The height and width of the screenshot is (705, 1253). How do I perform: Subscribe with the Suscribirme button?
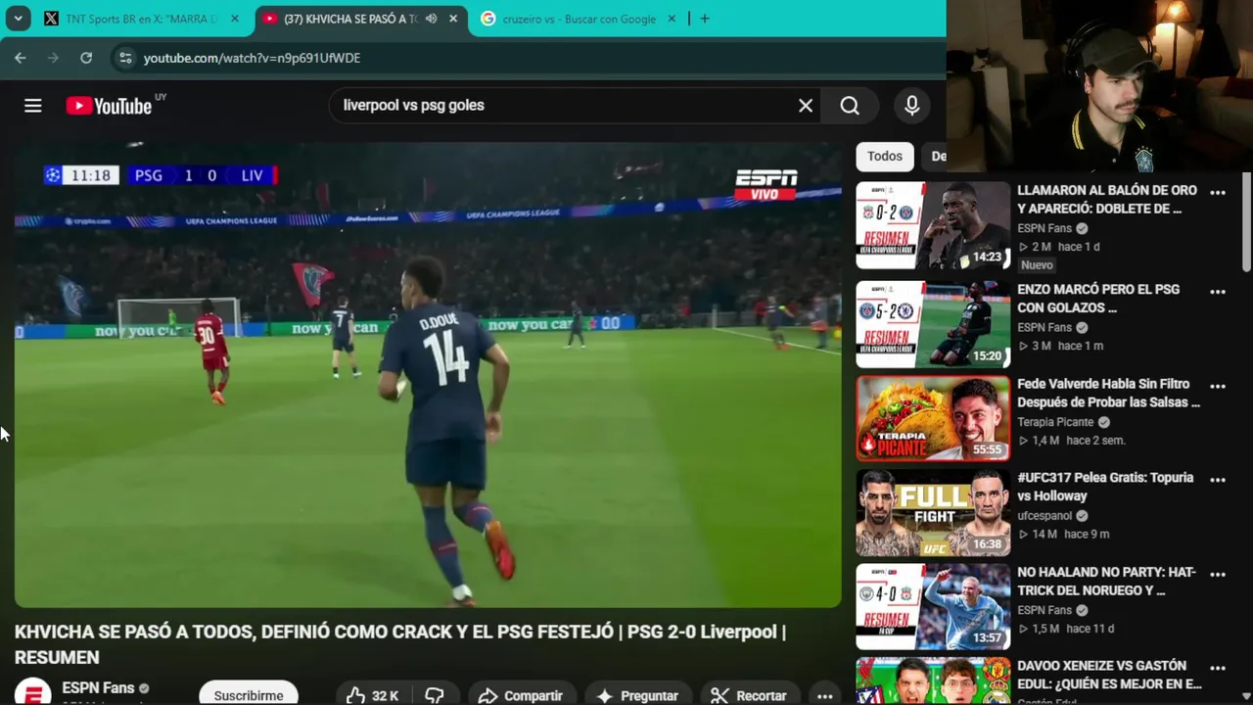click(249, 693)
